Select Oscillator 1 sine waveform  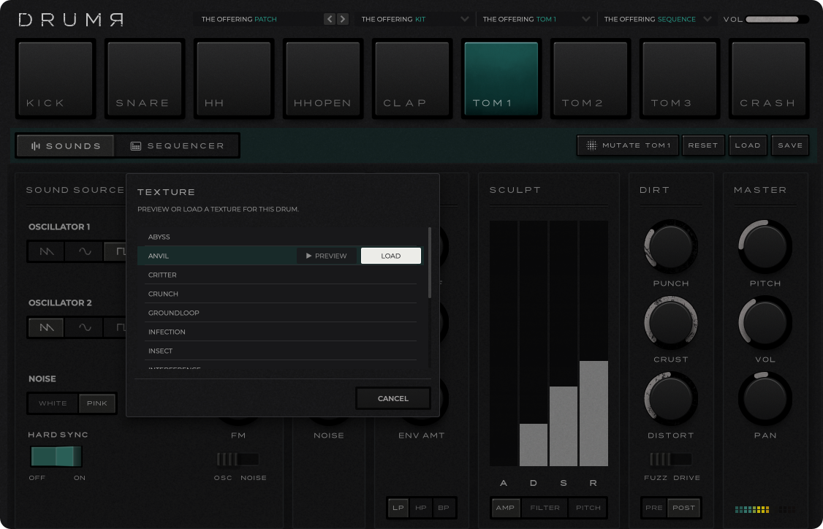point(85,252)
